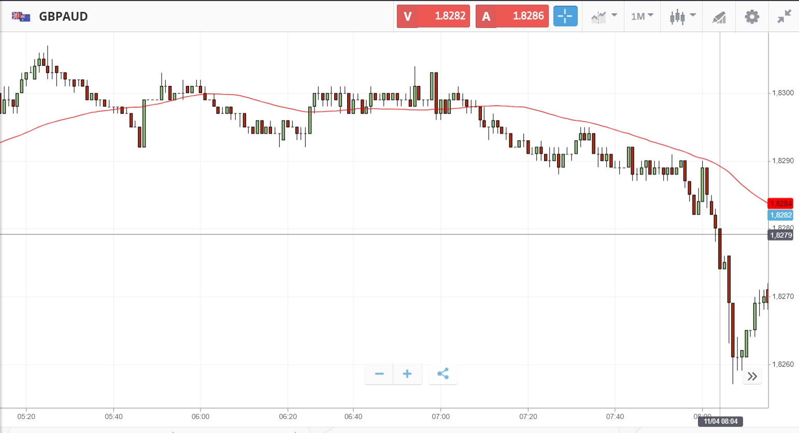Click the gray 1,8279 crosshair price tag
The width and height of the screenshot is (799, 433).
click(781, 235)
